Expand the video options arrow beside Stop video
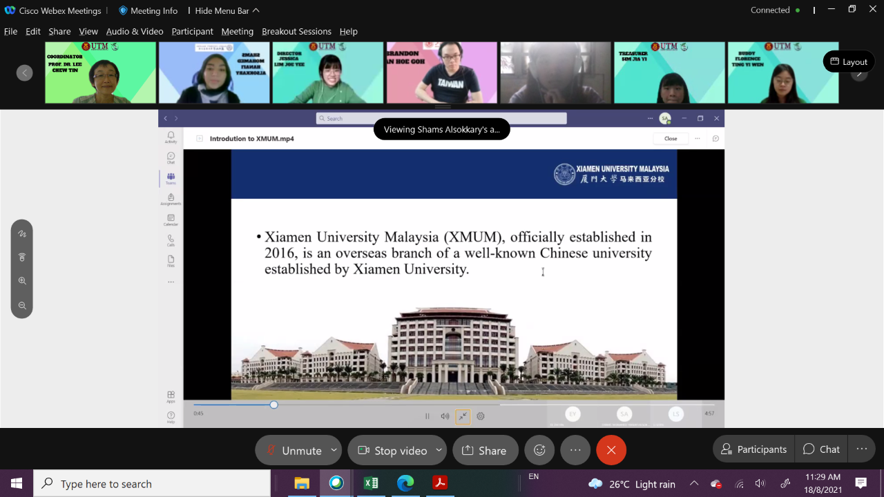 (439, 450)
